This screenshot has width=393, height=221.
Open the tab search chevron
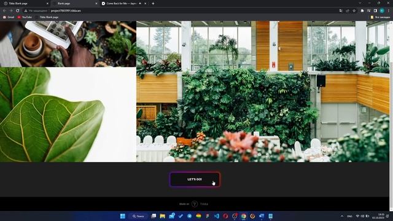click(x=360, y=3)
